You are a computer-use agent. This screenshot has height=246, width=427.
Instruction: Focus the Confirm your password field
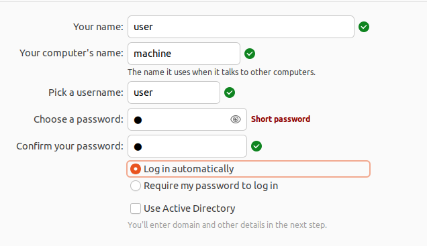187,146
